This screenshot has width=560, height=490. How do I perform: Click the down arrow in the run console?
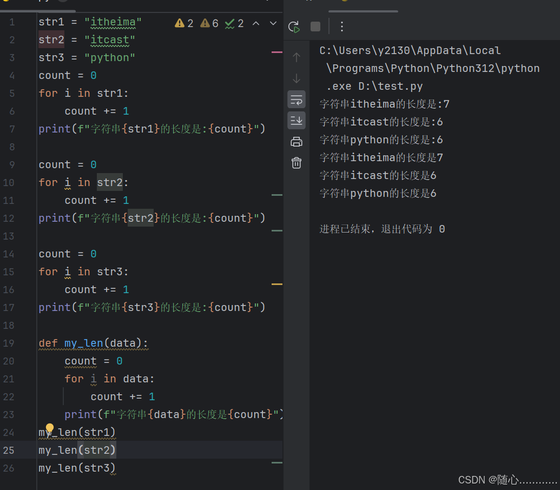tap(297, 78)
